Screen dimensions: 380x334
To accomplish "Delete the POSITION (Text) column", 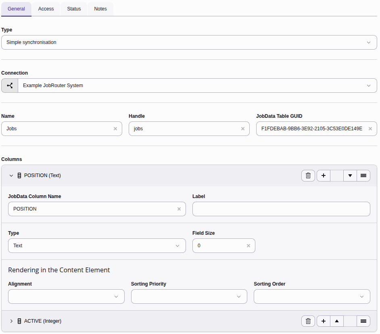I will coord(308,175).
